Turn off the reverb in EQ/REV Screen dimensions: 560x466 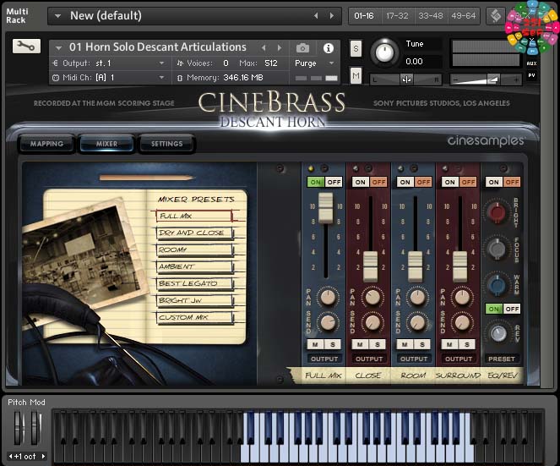coord(512,309)
